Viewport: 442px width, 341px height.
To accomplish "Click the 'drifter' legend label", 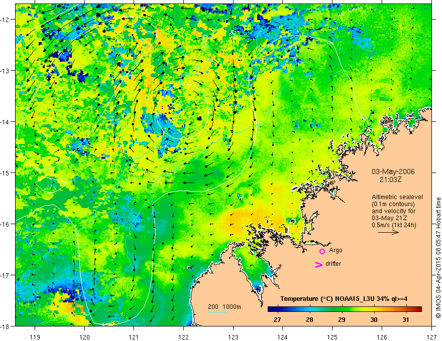I will [333, 264].
